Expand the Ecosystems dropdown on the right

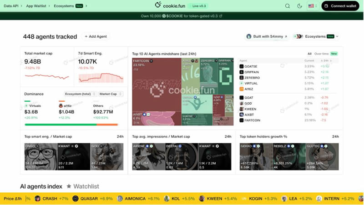pyautogui.click(x=317, y=36)
